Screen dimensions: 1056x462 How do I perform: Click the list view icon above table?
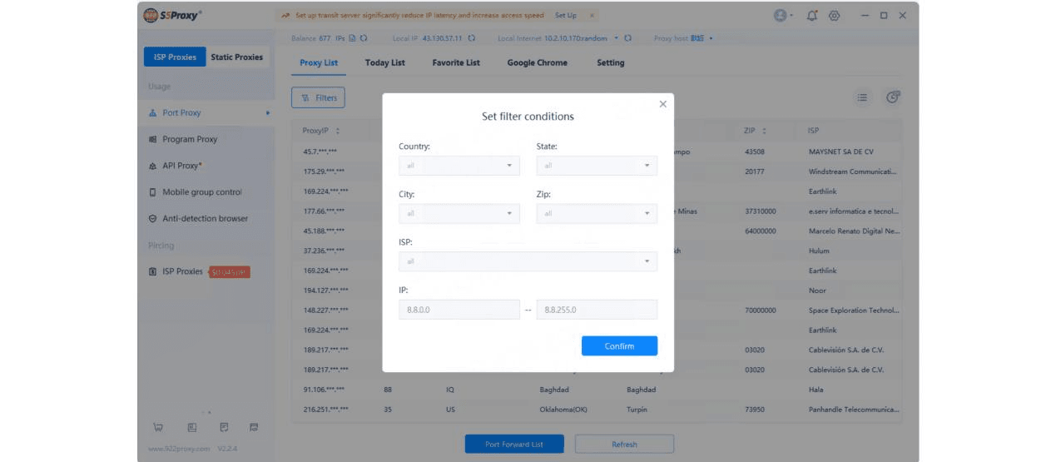point(862,97)
